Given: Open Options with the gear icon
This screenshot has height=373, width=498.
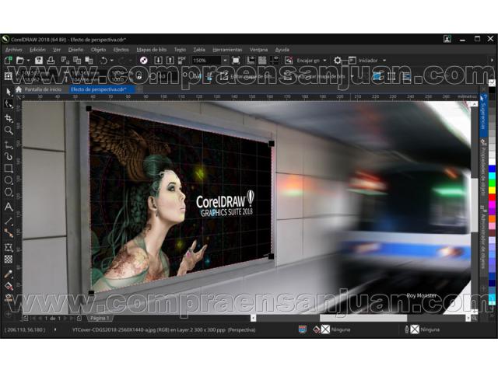Looking at the screenshot, I should click(x=338, y=61).
